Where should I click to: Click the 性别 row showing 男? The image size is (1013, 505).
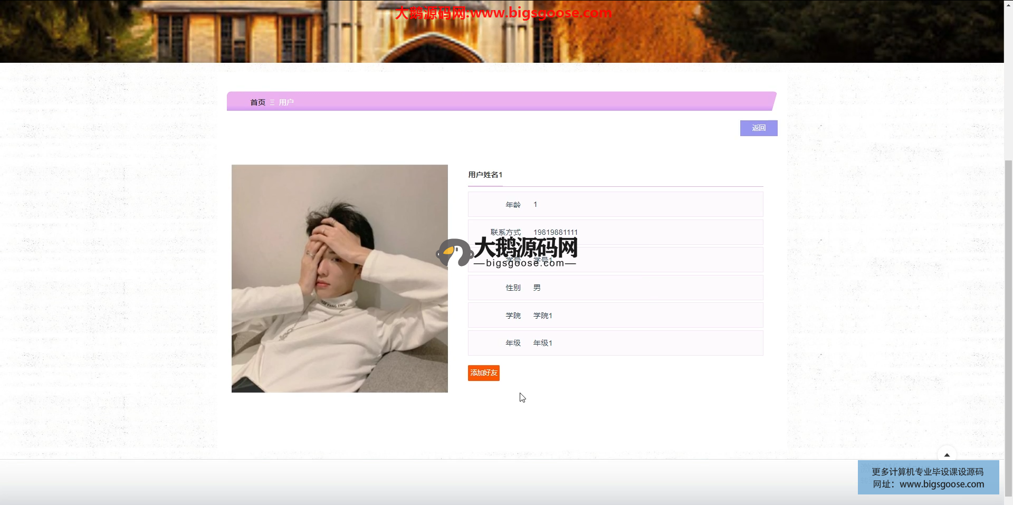click(537, 288)
